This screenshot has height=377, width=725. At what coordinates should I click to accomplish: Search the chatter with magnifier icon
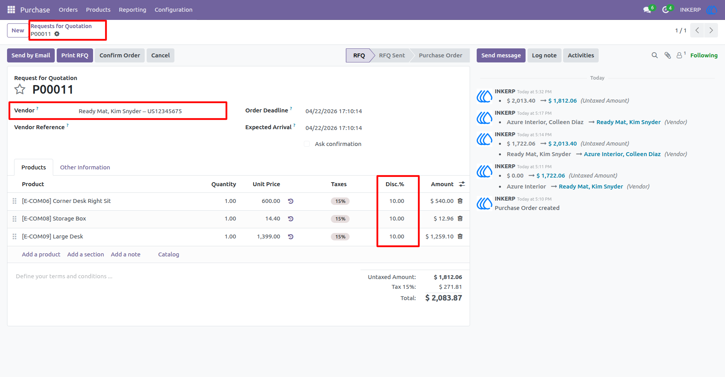[x=655, y=55]
